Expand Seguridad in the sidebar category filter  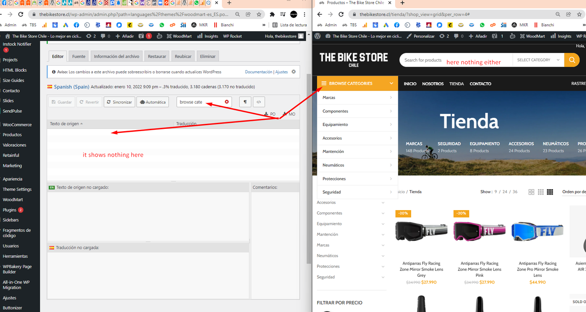coord(383,277)
